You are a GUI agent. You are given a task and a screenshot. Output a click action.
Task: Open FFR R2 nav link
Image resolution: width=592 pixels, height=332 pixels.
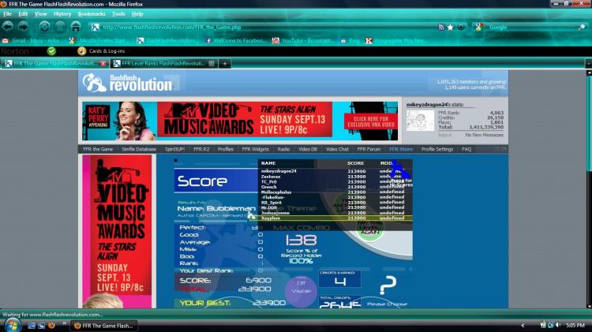(201, 149)
